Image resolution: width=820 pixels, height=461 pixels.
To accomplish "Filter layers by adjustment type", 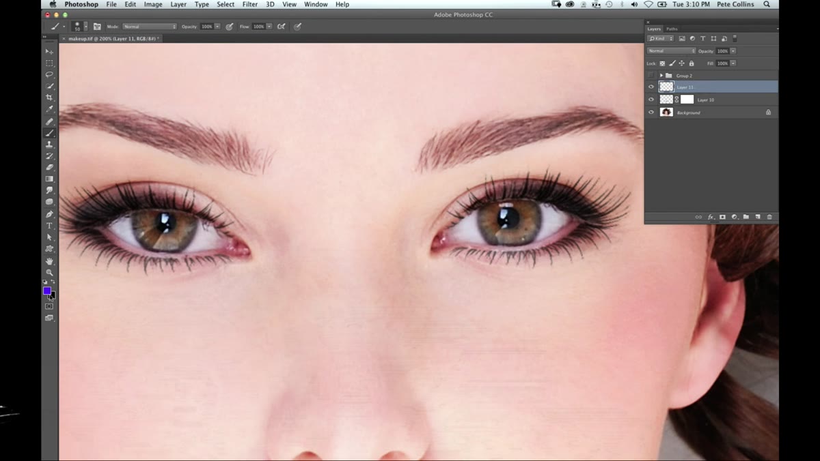I will pos(692,39).
